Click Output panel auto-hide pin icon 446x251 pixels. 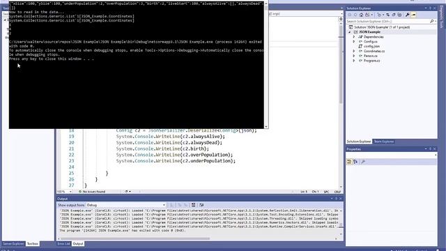click(336, 199)
